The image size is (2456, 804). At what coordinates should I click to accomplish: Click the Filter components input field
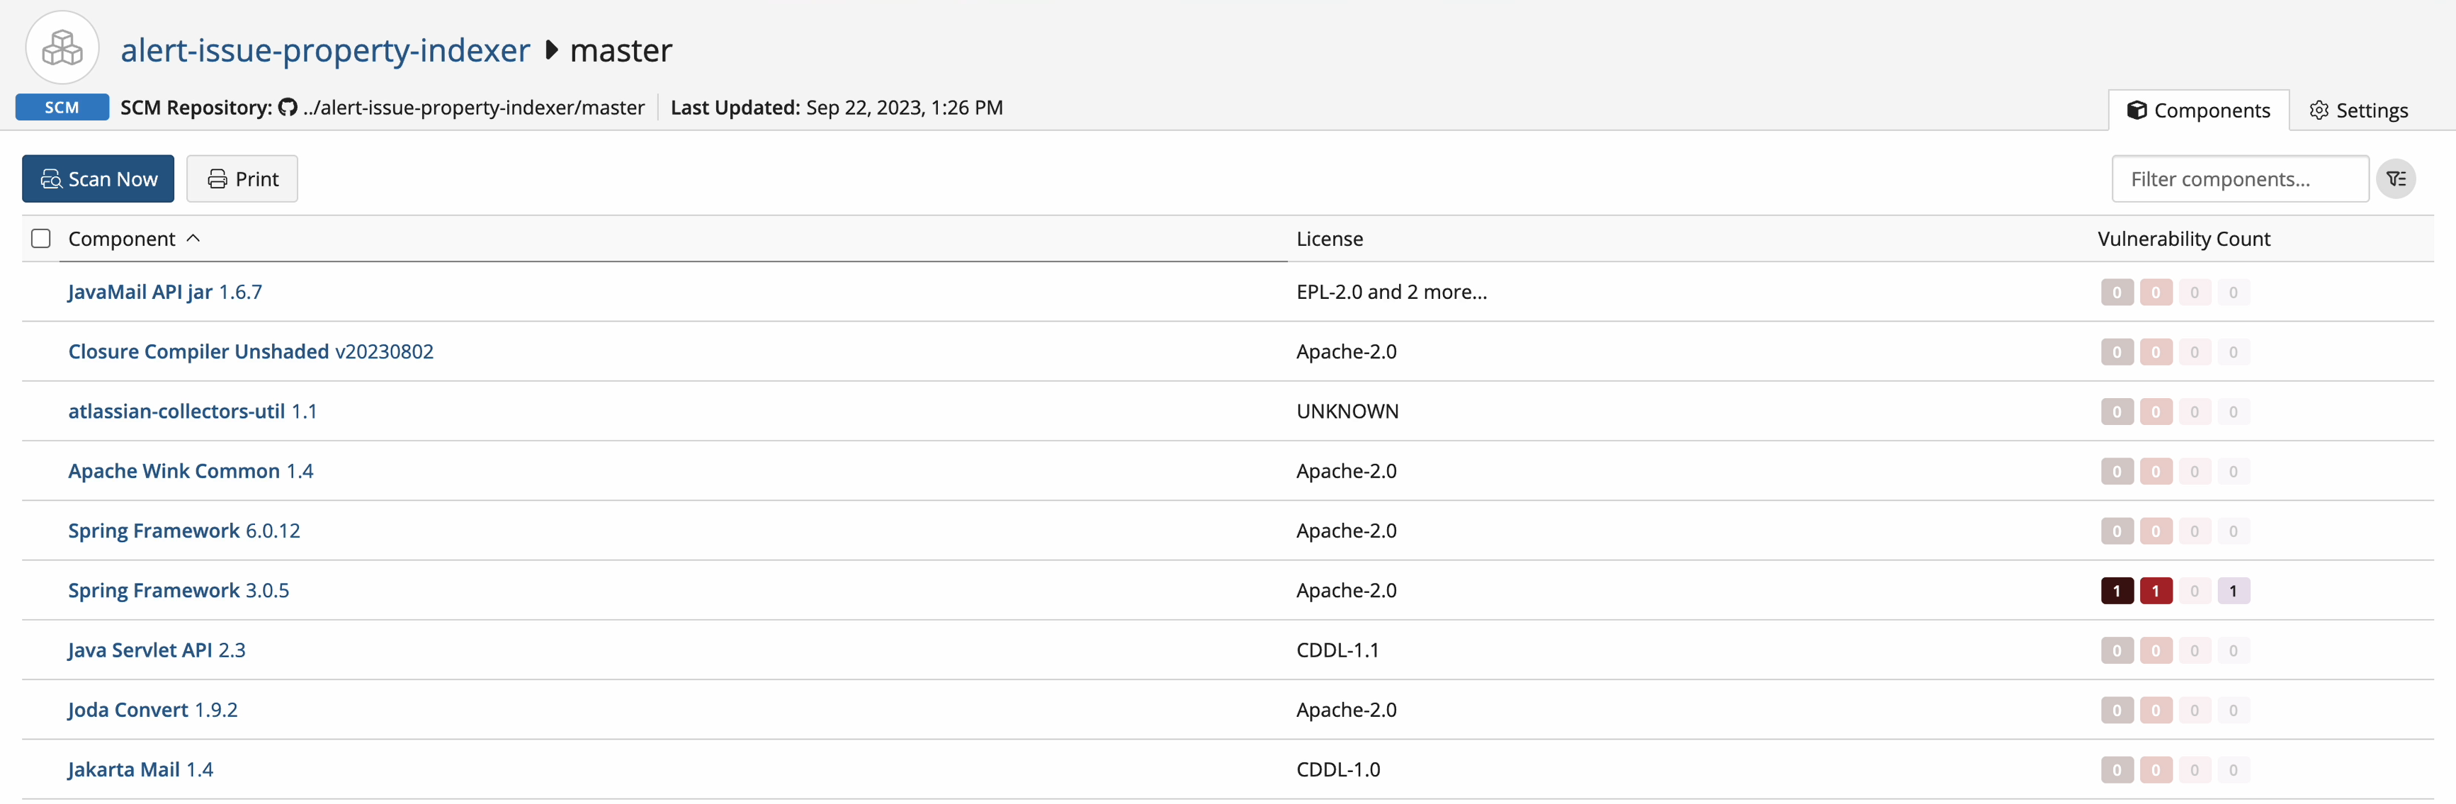[x=2239, y=179]
